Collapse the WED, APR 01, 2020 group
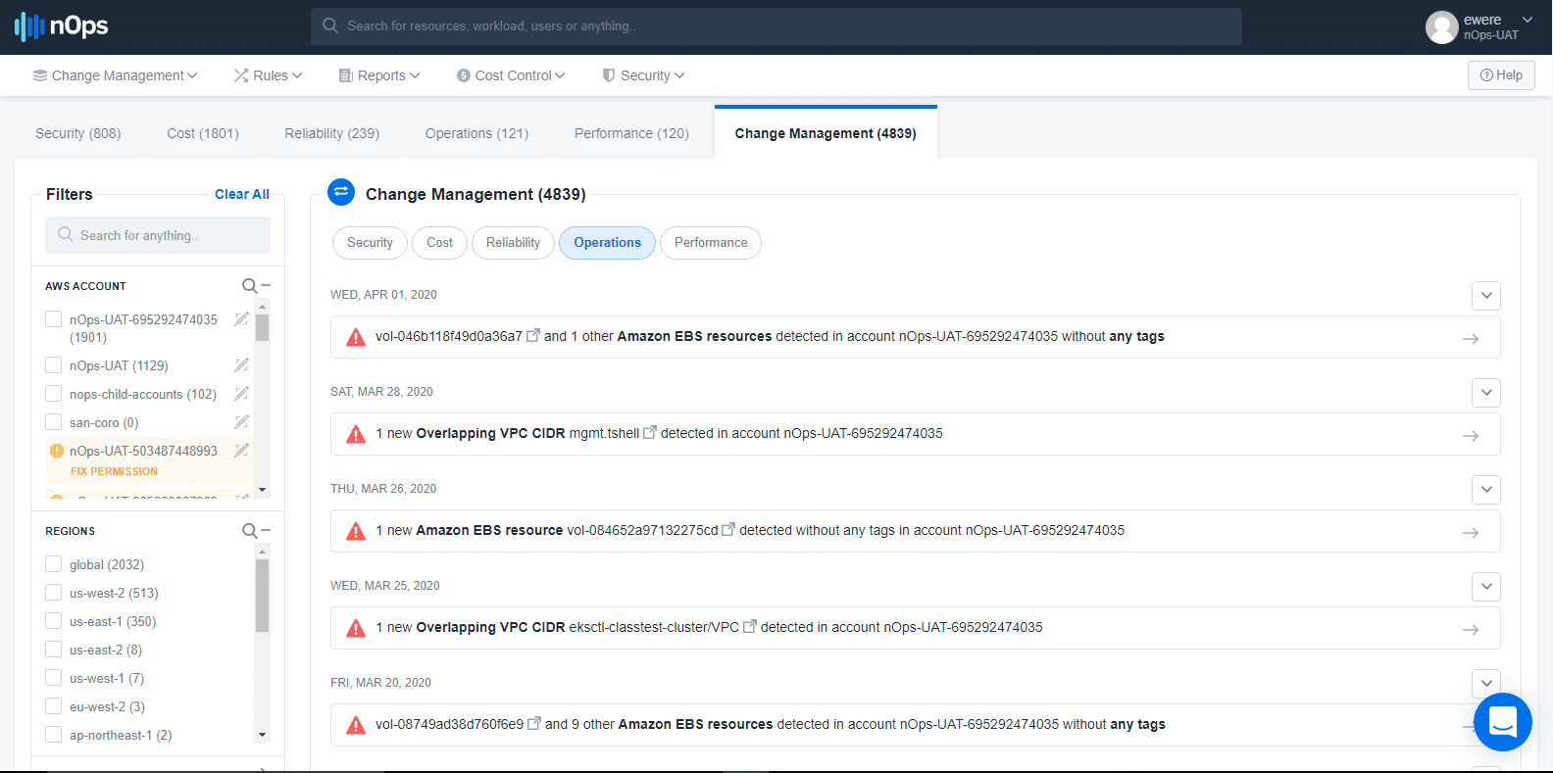The image size is (1553, 773). (1486, 296)
